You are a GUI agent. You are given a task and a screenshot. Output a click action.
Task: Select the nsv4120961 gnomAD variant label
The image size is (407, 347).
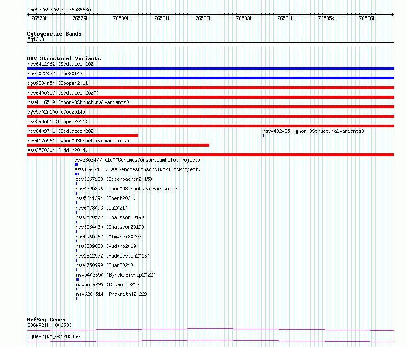coord(78,141)
